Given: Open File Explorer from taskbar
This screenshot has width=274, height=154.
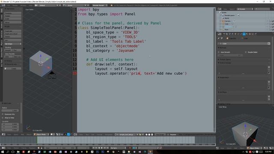Looking at the screenshot, I should tap(18, 152).
